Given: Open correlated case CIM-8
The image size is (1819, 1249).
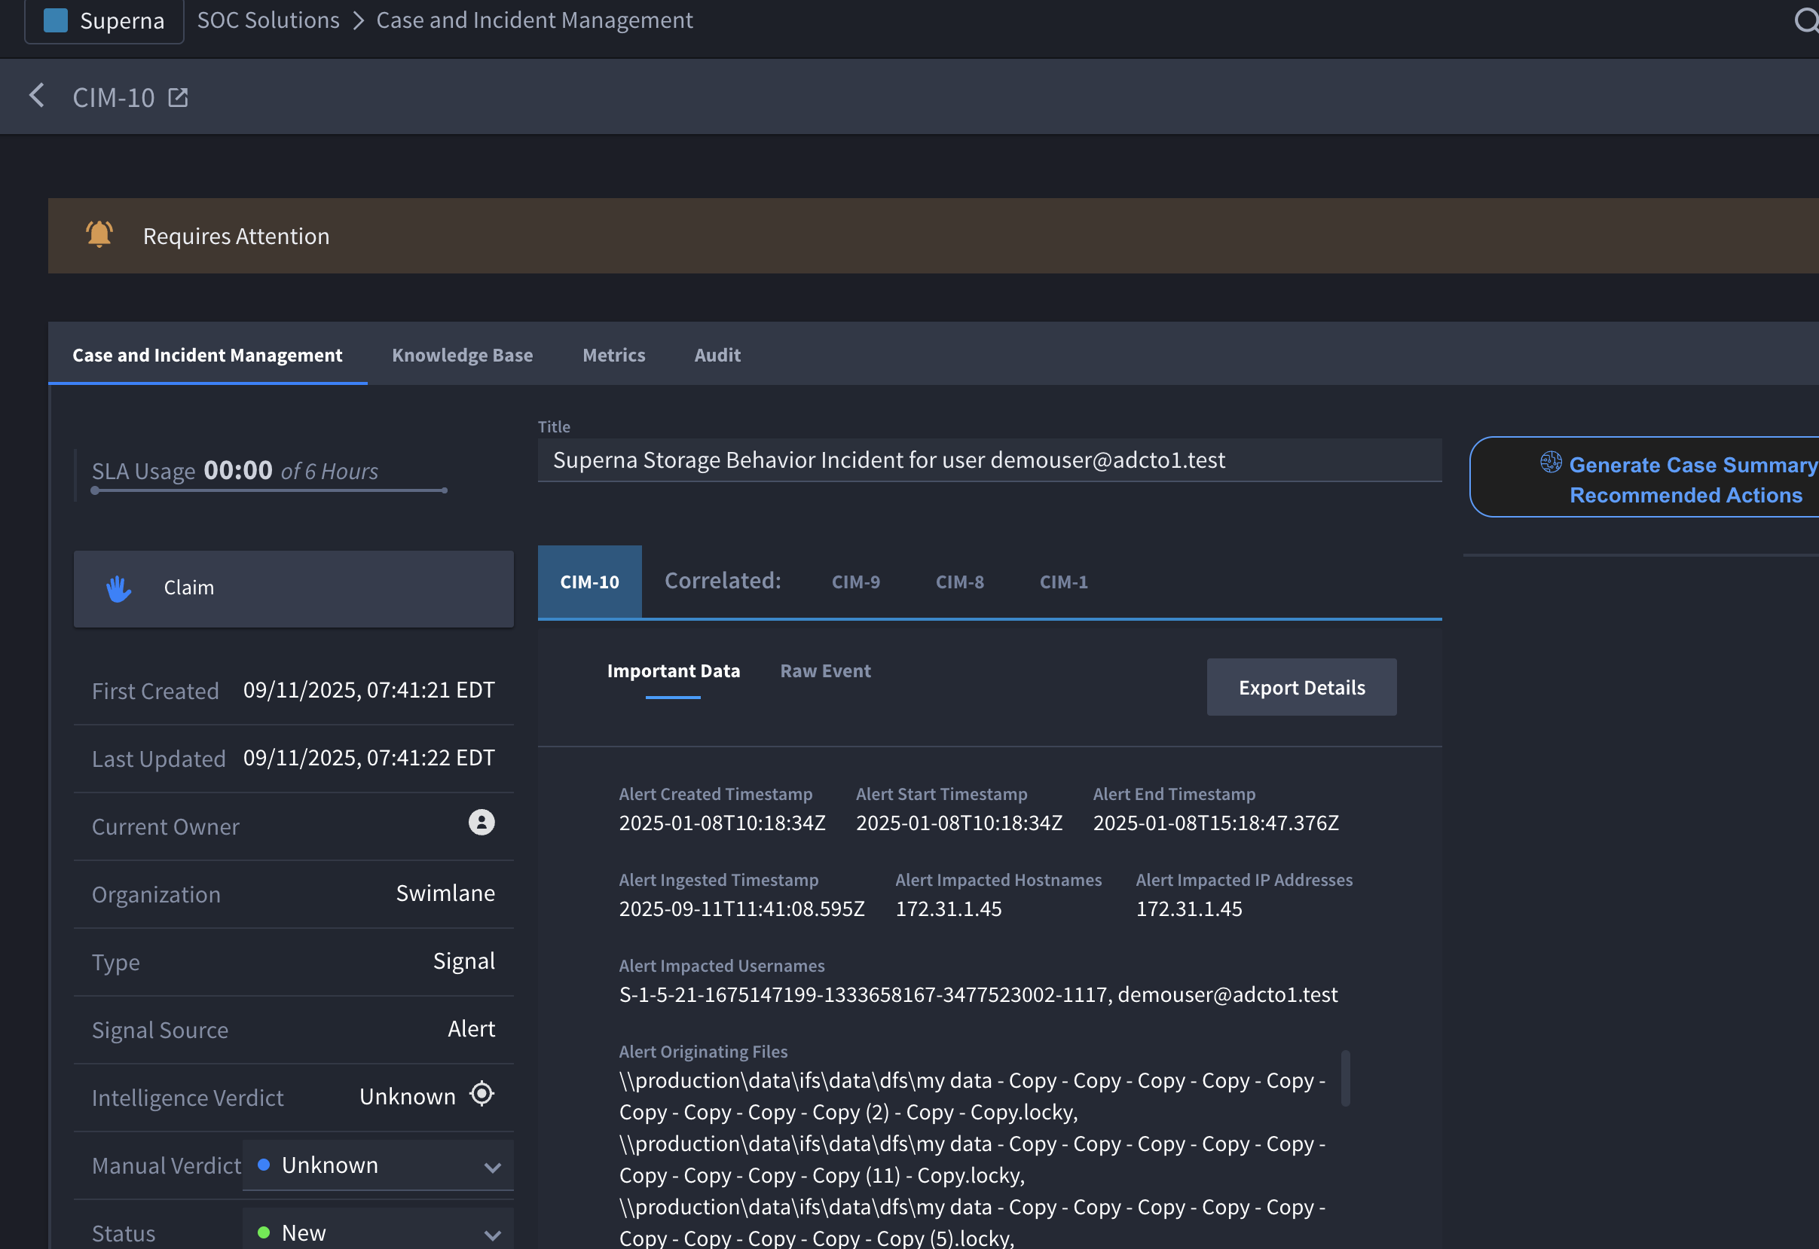Looking at the screenshot, I should (959, 582).
